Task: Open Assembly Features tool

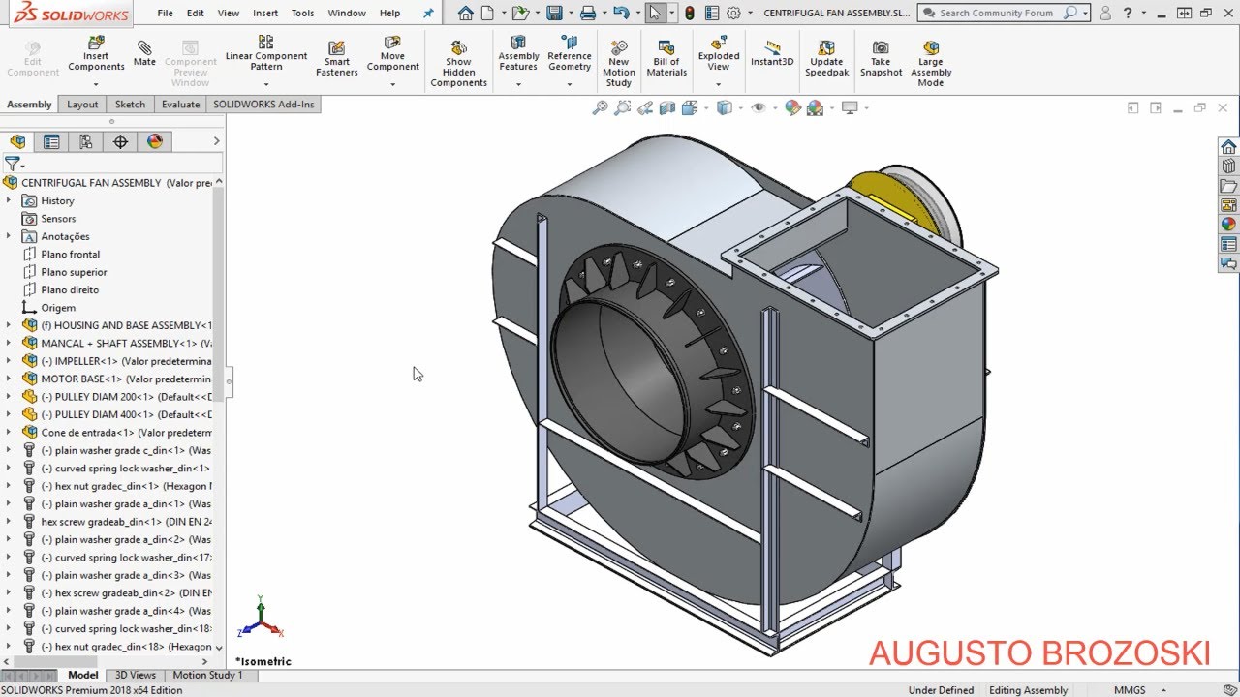Action: tap(518, 54)
